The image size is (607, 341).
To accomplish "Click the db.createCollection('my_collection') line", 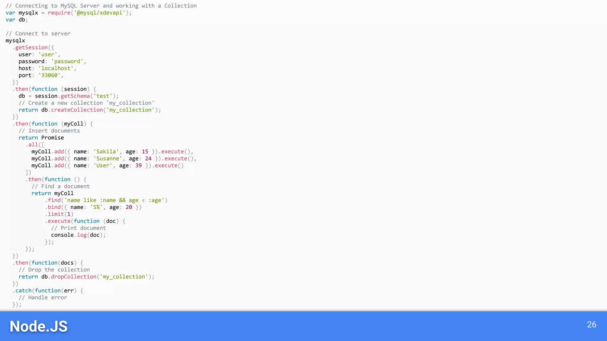I will tap(90, 110).
